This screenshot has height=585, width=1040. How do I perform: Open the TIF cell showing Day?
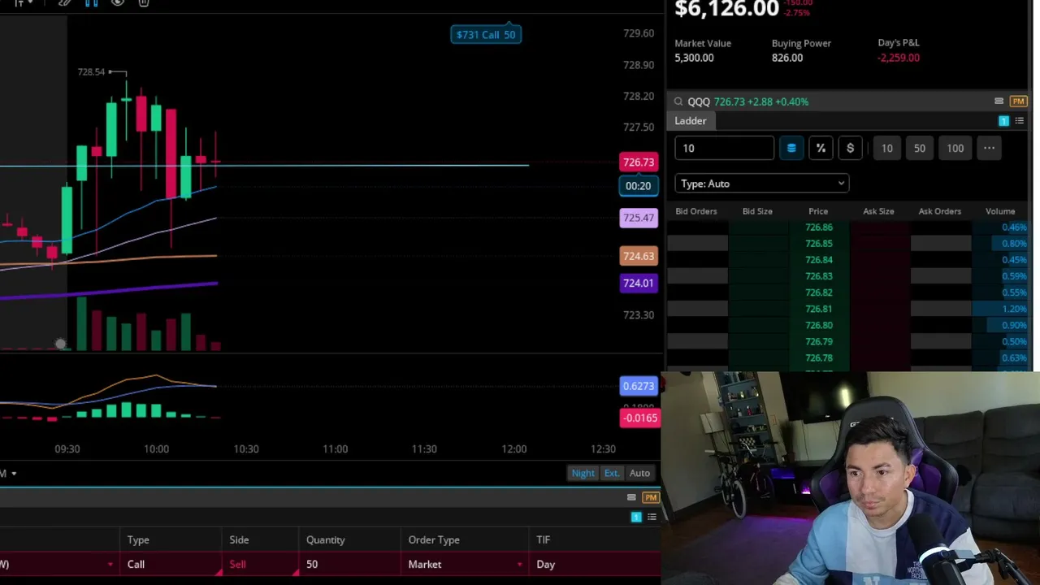(596, 564)
